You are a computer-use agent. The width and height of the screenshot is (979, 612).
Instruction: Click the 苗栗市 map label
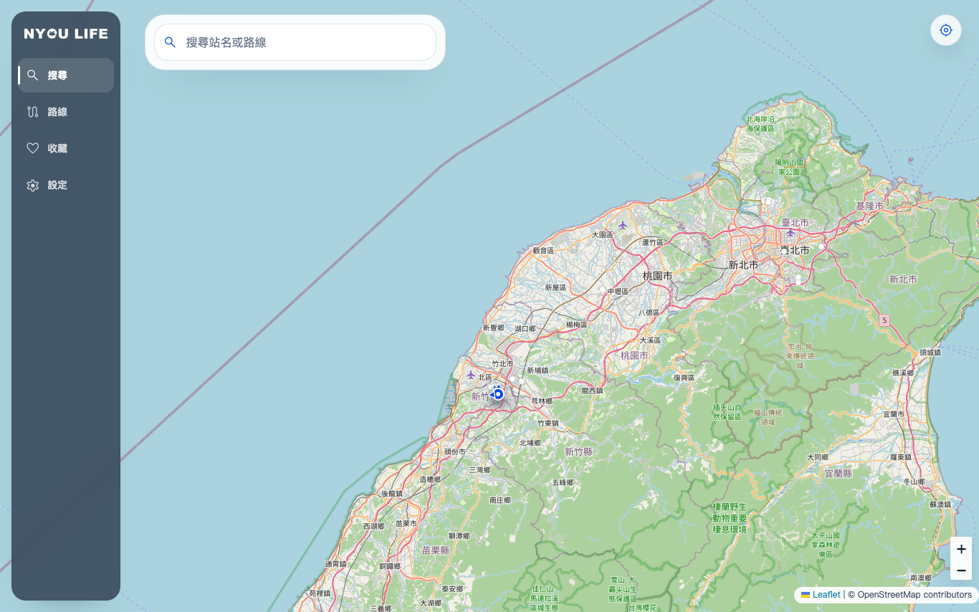pyautogui.click(x=406, y=524)
